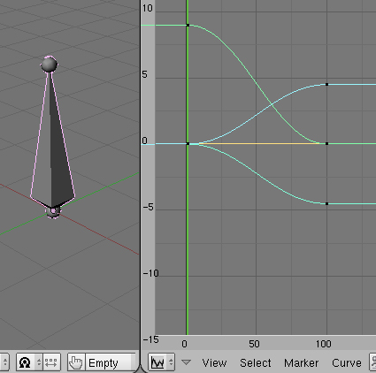Click the "100" frame label on axis
The height and width of the screenshot is (373, 376).
tap(324, 344)
